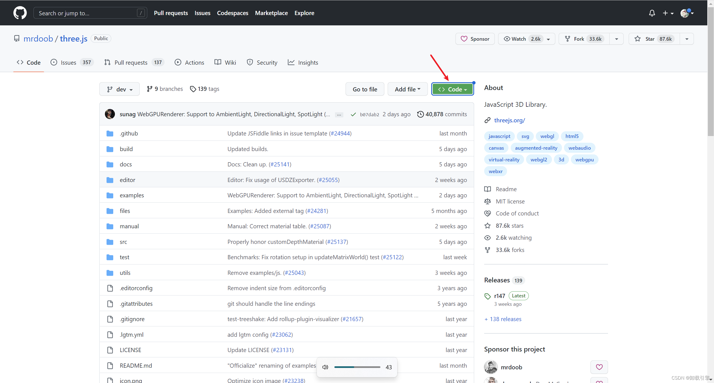The image size is (714, 383).
Task: Click the Sponsor heart button
Action: [475, 39]
